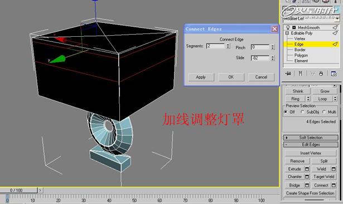Toggle MeshSmooth lightbulb visibility

click(x=288, y=27)
